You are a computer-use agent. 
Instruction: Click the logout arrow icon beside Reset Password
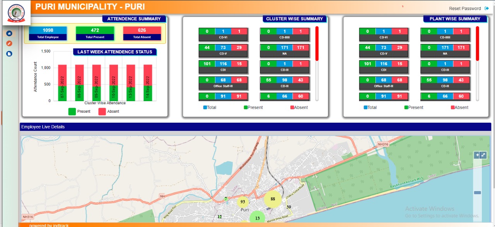pyautogui.click(x=486, y=8)
